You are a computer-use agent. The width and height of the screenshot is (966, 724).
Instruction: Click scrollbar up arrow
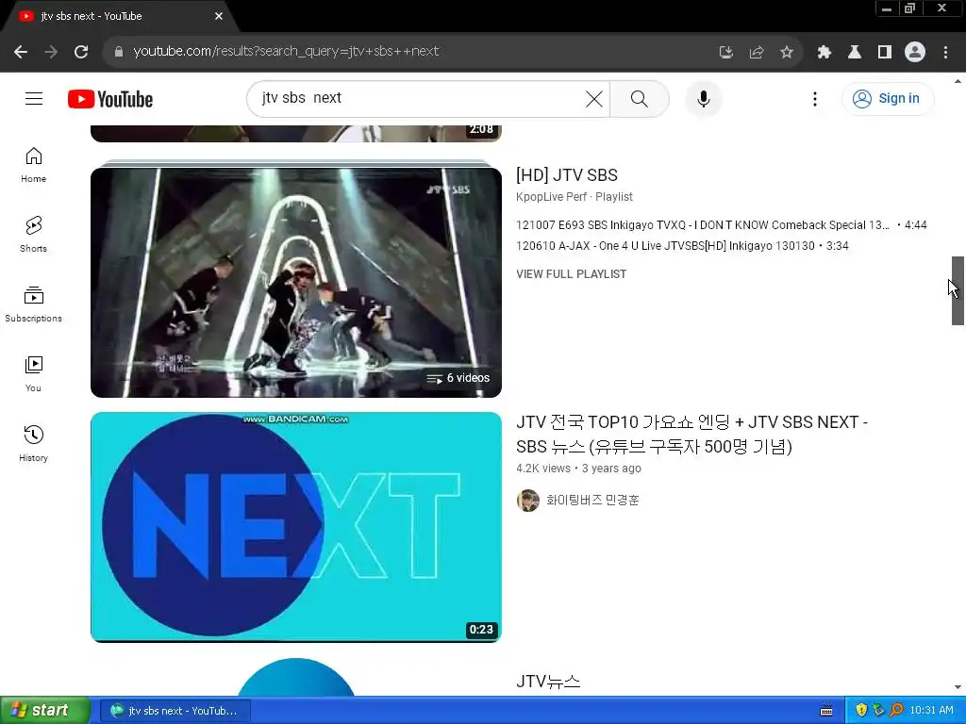(958, 81)
